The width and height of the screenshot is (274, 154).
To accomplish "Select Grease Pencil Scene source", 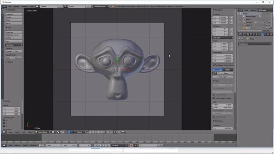I will click(217, 70).
